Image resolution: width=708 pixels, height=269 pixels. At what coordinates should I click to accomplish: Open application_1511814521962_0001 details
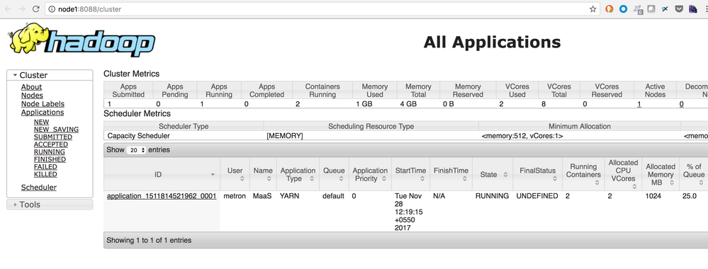click(x=161, y=196)
